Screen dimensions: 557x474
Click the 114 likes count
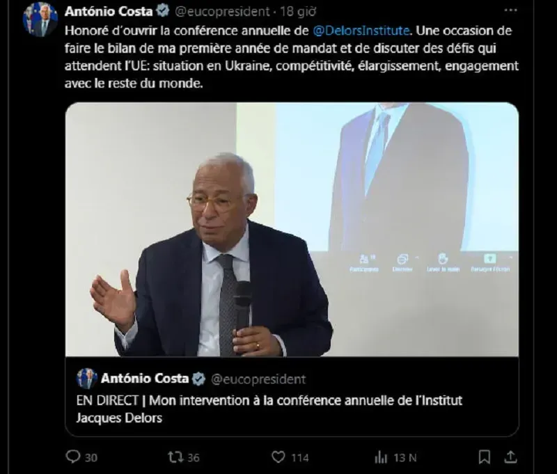pyautogui.click(x=300, y=458)
